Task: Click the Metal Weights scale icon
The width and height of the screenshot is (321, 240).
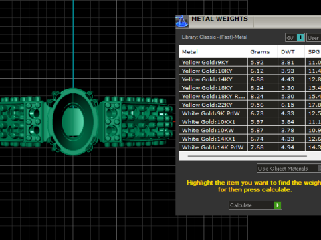Action: (182, 21)
